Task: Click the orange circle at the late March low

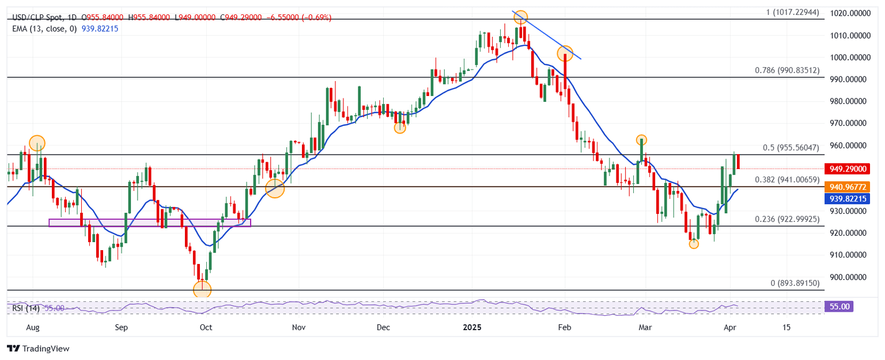Action: click(x=694, y=244)
